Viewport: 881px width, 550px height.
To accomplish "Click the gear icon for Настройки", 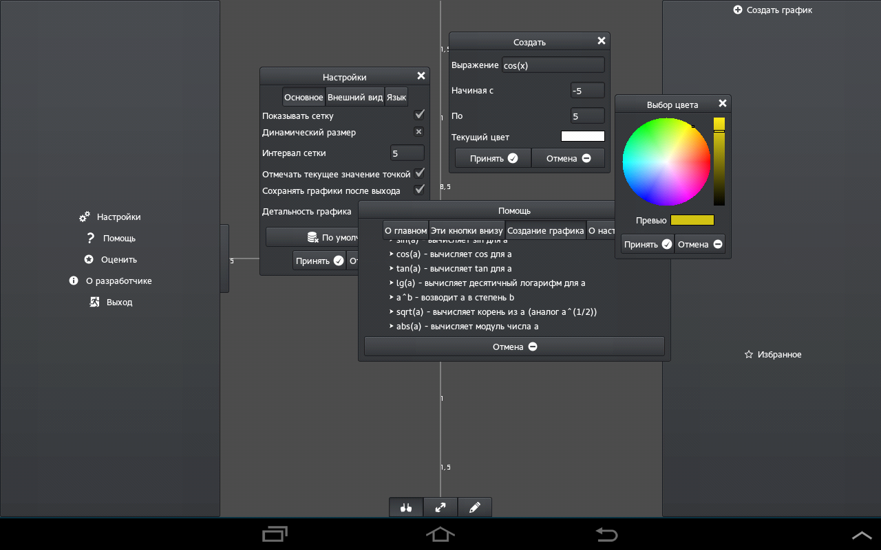I will [85, 217].
